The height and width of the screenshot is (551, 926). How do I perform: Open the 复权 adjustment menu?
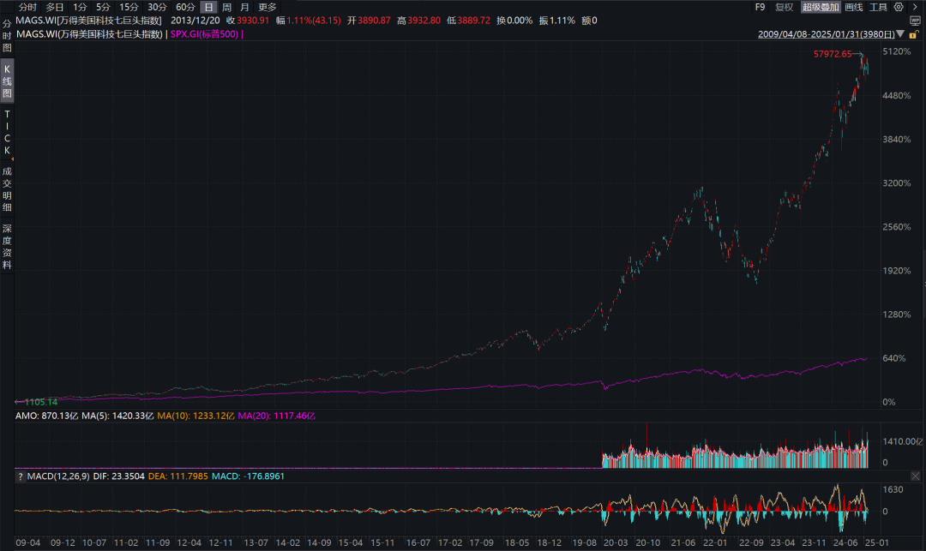click(x=784, y=7)
